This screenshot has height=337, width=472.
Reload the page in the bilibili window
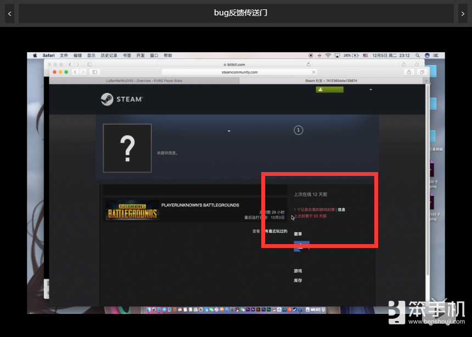308,64
